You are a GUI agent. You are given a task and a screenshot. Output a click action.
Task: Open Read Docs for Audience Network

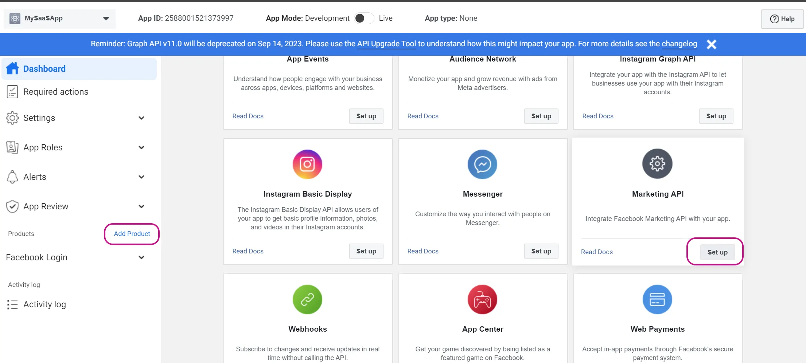tap(423, 116)
